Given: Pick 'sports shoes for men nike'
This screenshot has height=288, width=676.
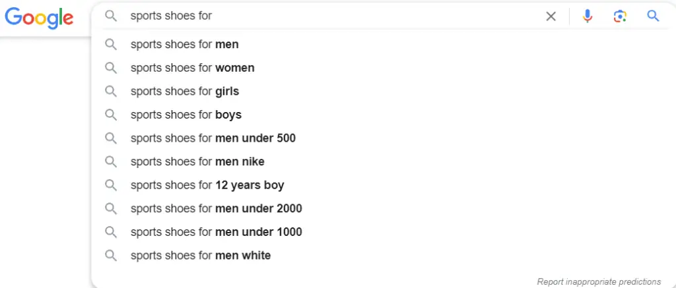Looking at the screenshot, I should pyautogui.click(x=197, y=161).
